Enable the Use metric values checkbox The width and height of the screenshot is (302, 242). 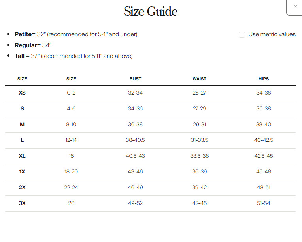click(x=242, y=35)
